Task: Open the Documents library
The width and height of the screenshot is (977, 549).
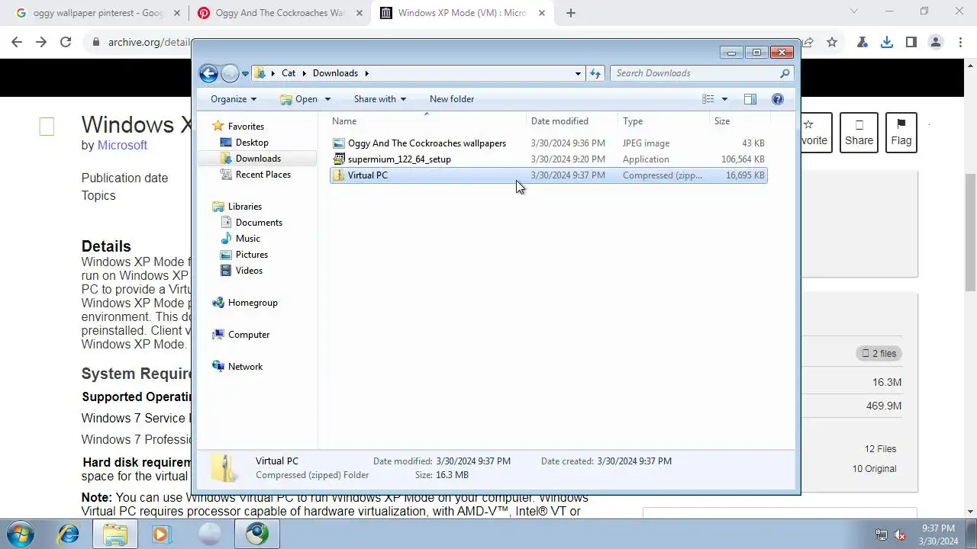Action: 259,223
